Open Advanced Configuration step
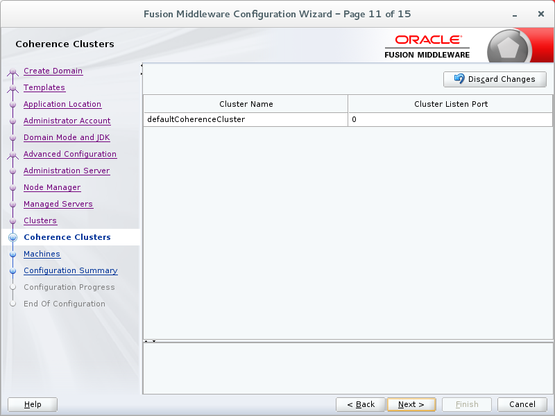 [70, 154]
